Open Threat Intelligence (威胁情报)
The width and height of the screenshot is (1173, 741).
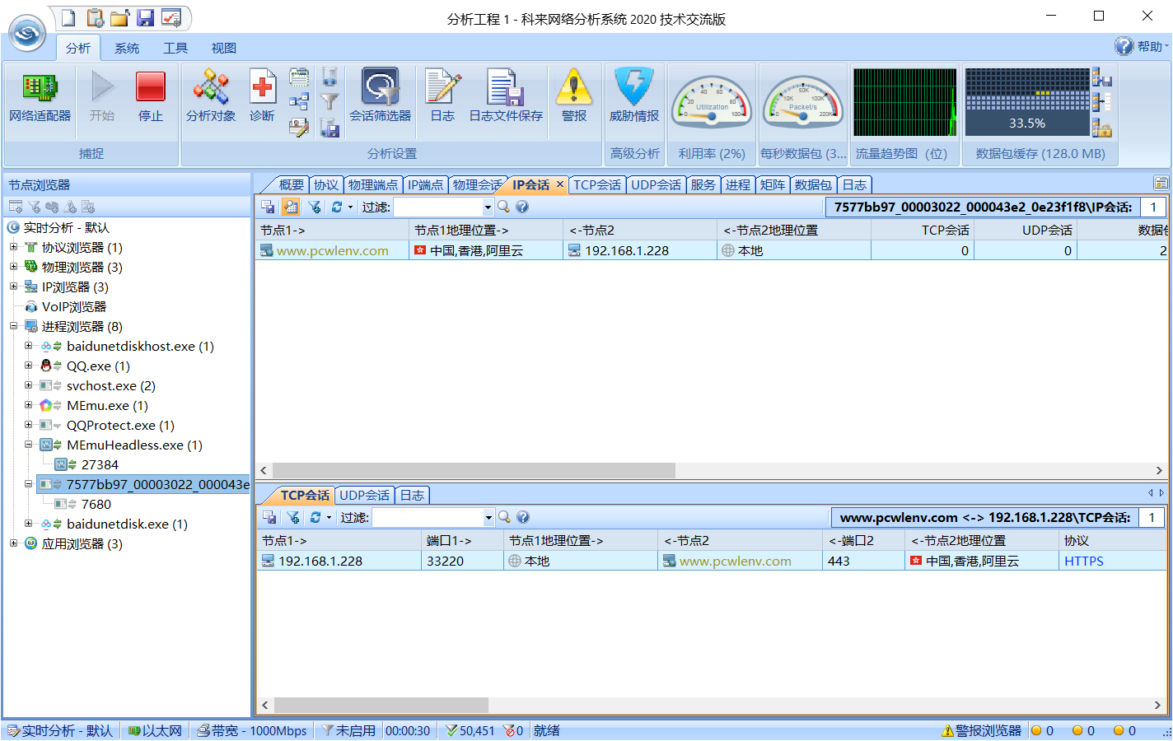click(634, 98)
